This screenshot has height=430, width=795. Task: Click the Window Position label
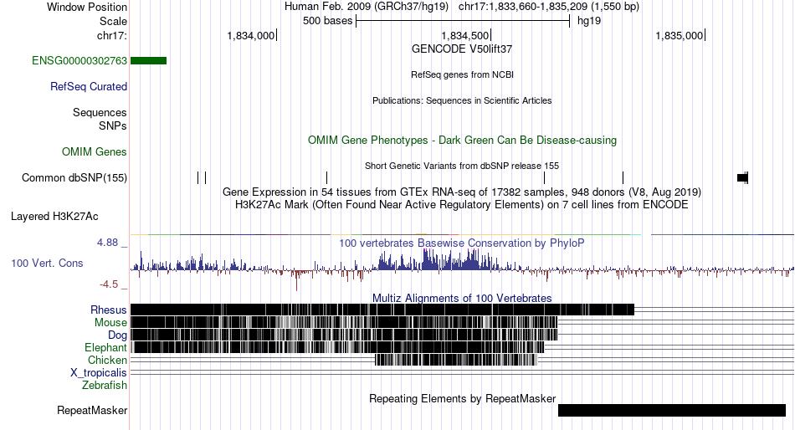coord(87,7)
